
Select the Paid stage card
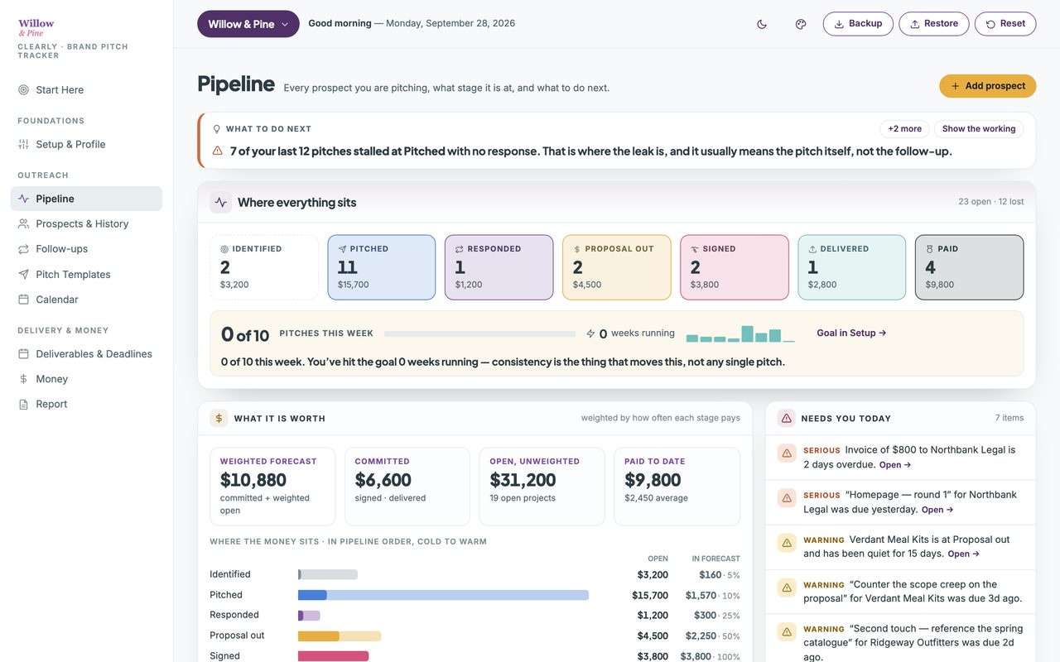coord(970,267)
